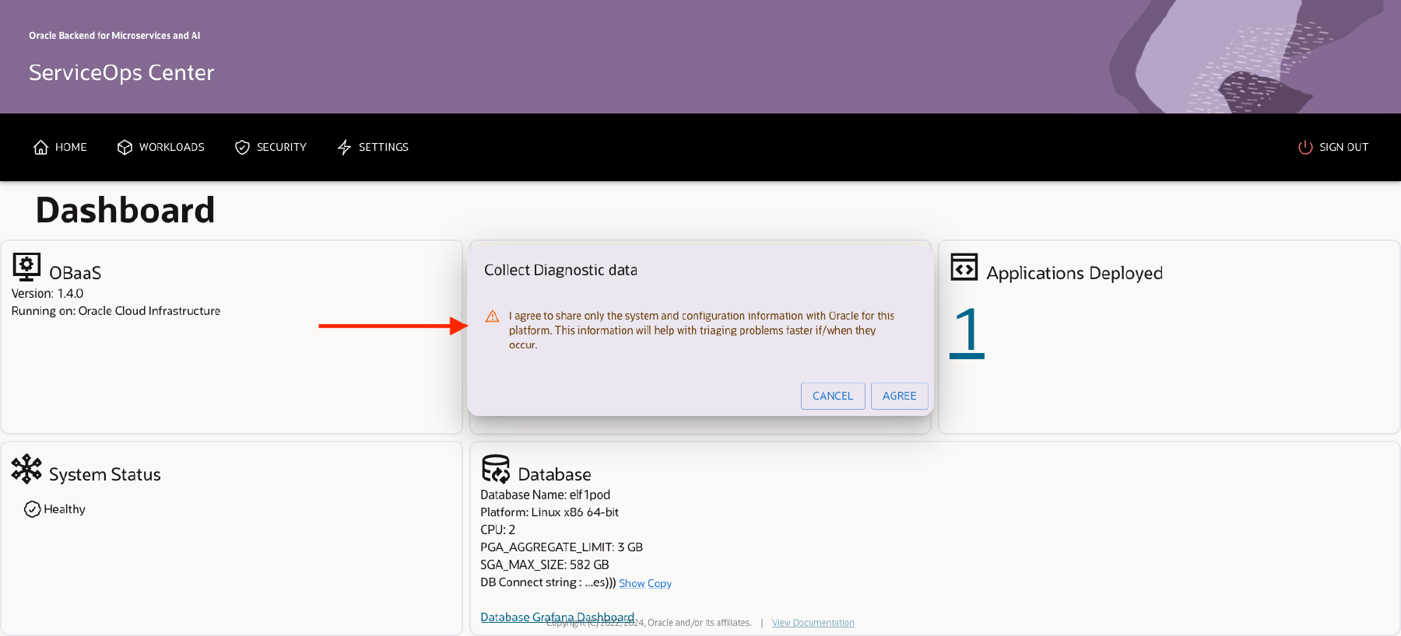Open the View Documentation link
This screenshot has width=1401, height=636.
pyautogui.click(x=813, y=623)
